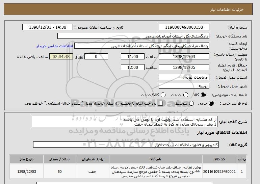Select the متوسط purchase process option
The height and width of the screenshot is (184, 260).
[x=191, y=103]
